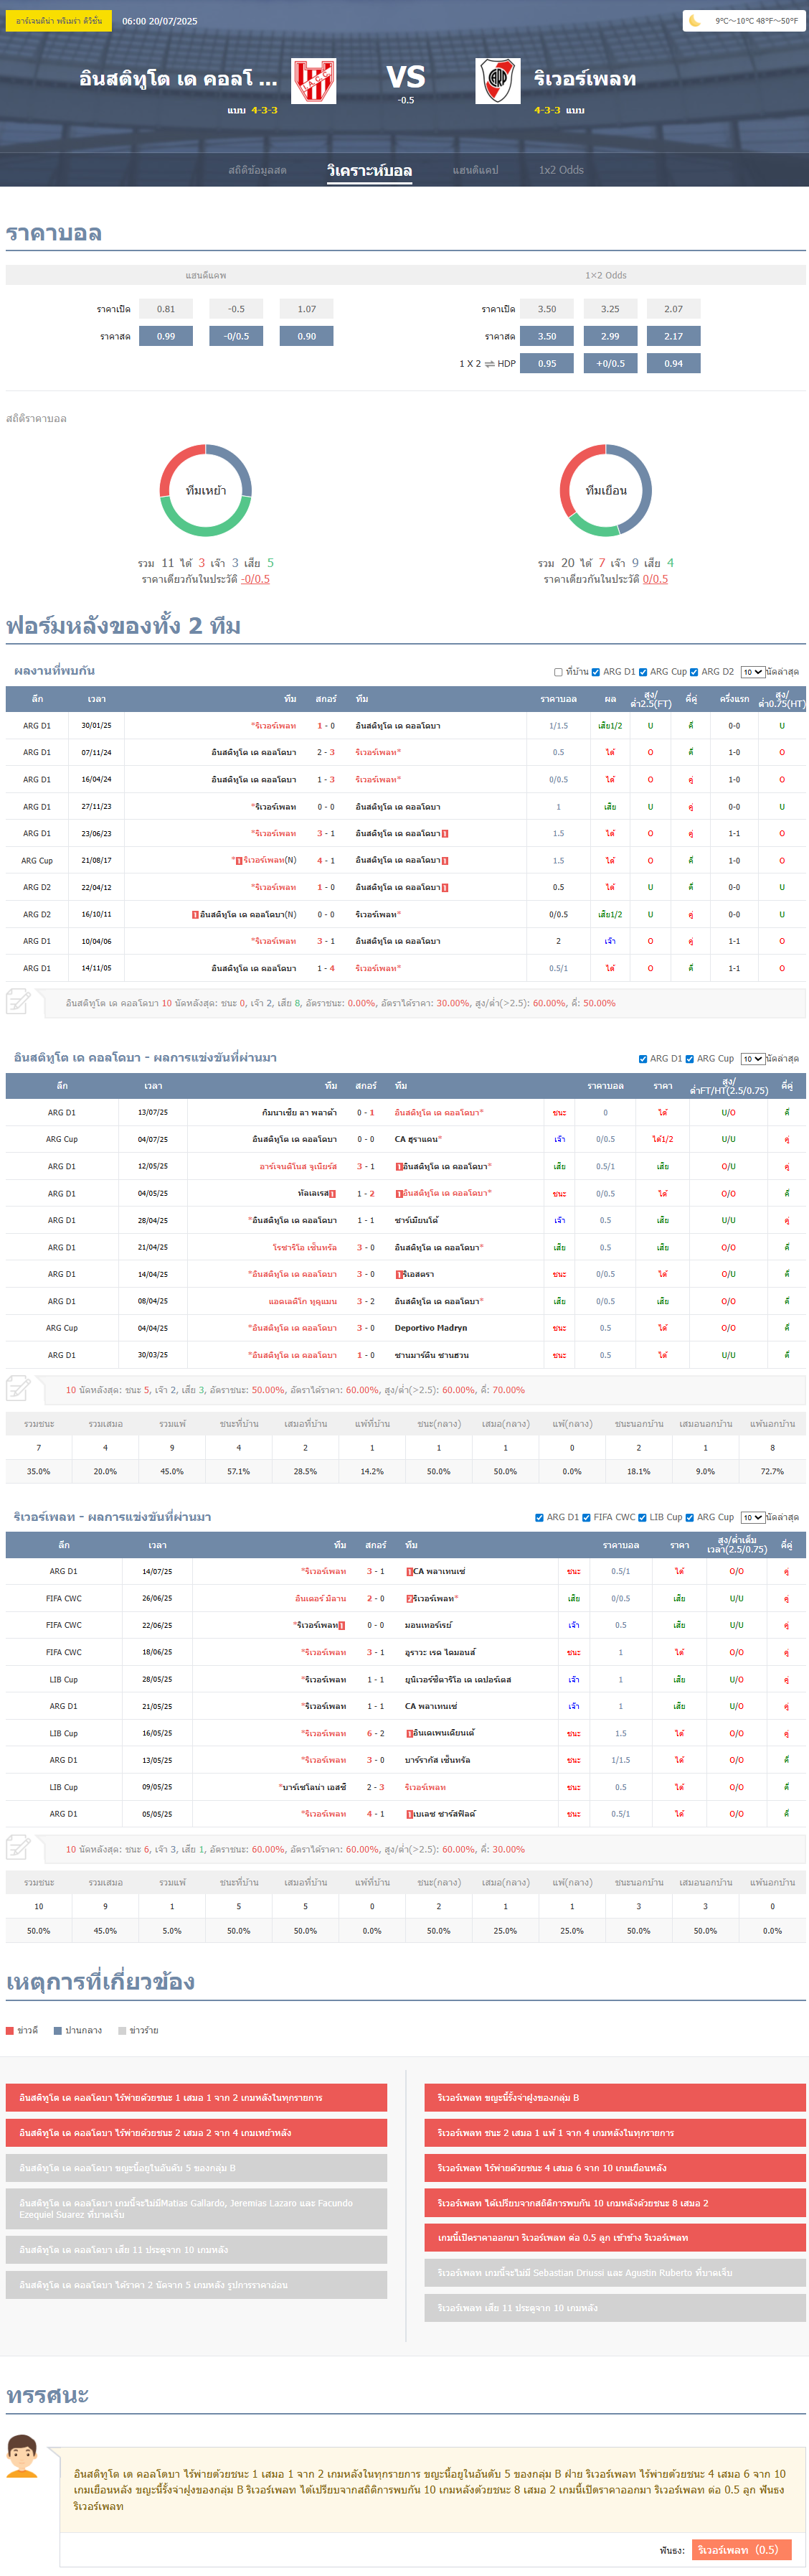Click the live 1x2 draw odds 2.99
Viewport: 809px width, 2576px height.
click(x=610, y=336)
